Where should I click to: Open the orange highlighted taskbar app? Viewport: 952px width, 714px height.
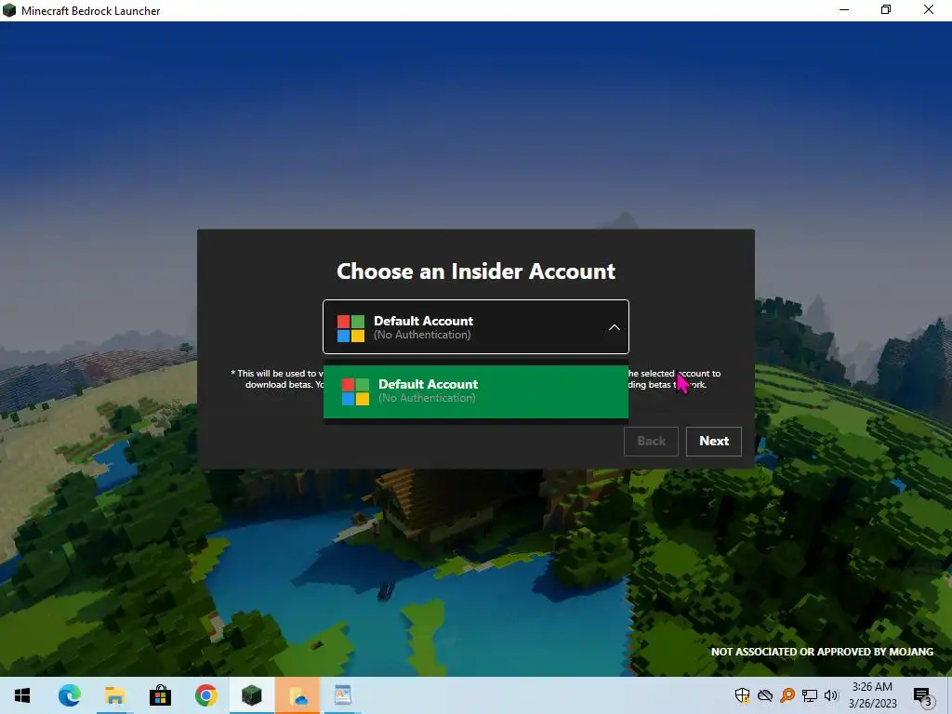point(297,695)
